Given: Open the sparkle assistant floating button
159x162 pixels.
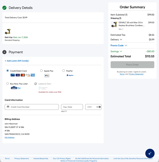Looking at the screenshot, I should coord(150,153).
